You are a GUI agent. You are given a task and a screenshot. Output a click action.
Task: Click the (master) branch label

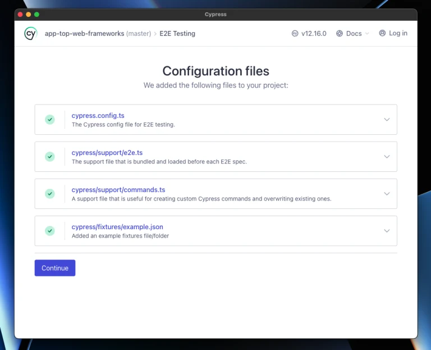(139, 34)
